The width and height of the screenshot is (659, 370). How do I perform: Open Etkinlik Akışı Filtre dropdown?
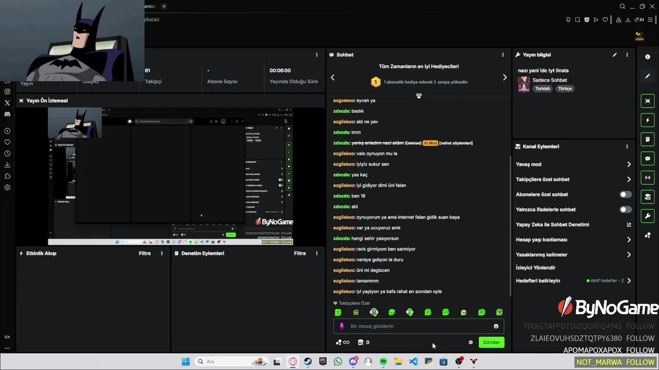[145, 253]
